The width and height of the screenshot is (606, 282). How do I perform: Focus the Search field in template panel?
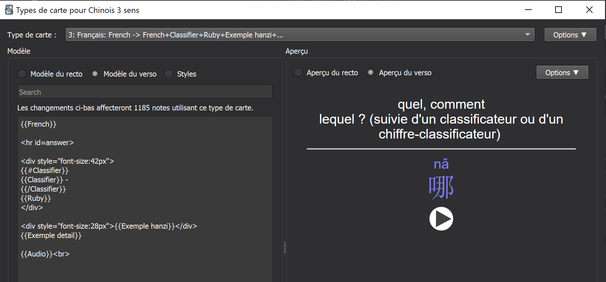[x=145, y=92]
